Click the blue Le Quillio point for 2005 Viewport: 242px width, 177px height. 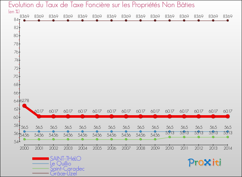point(97,131)
